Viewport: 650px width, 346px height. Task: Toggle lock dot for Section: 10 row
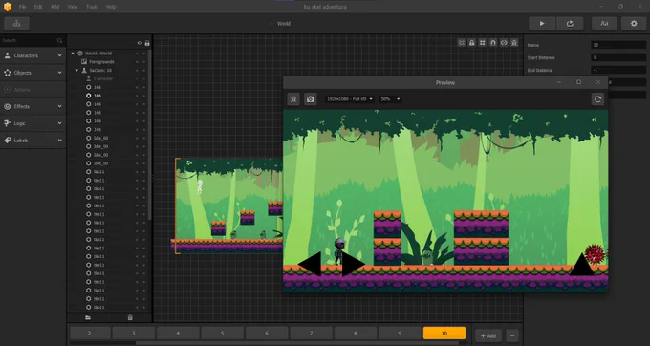tap(144, 70)
